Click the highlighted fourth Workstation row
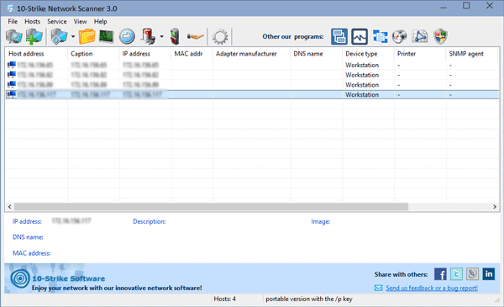This screenshot has height=307, width=504. pos(252,94)
